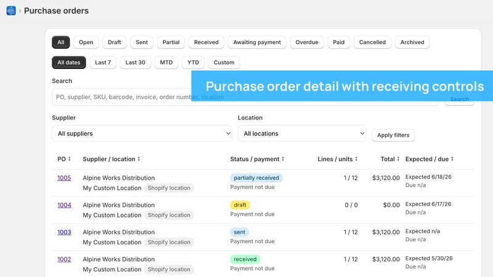Open purchase order 1005

click(64, 178)
